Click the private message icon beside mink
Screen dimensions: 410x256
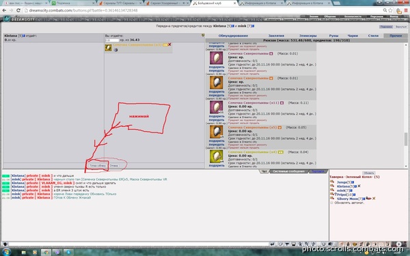[332, 190]
